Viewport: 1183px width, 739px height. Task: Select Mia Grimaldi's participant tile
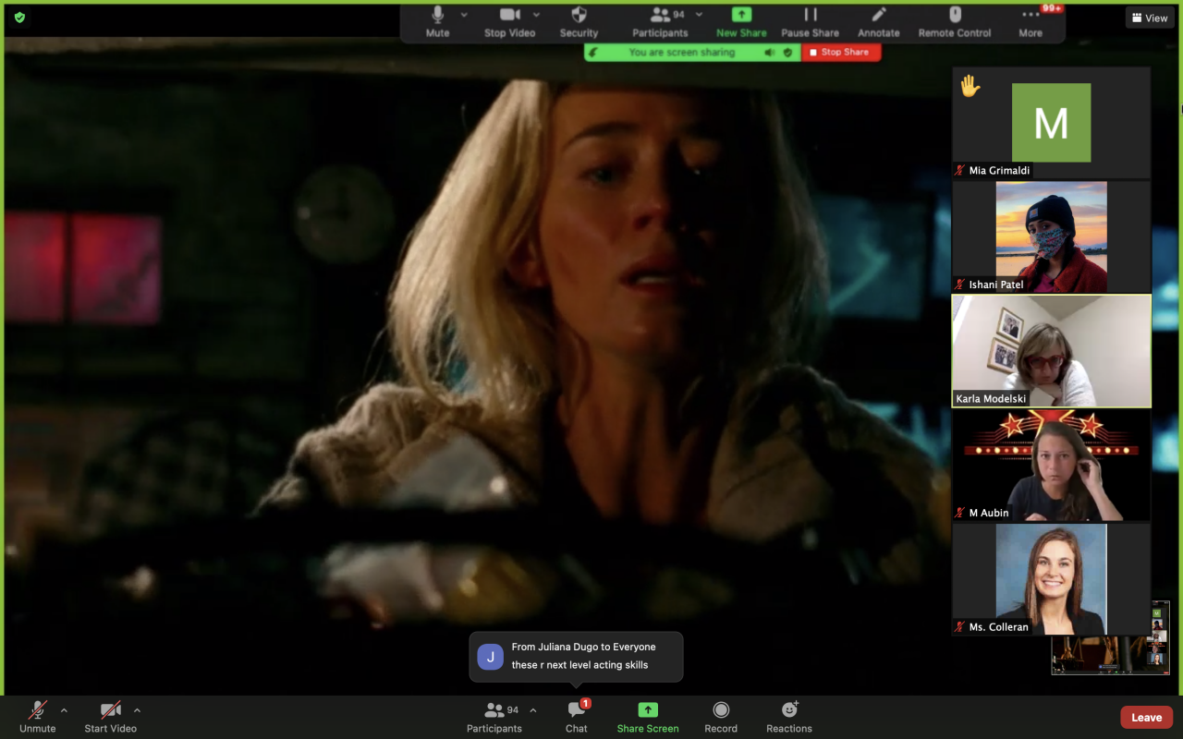pyautogui.click(x=1052, y=123)
